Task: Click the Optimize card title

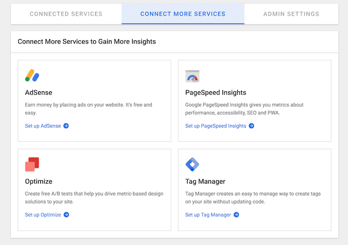Action: point(39,181)
